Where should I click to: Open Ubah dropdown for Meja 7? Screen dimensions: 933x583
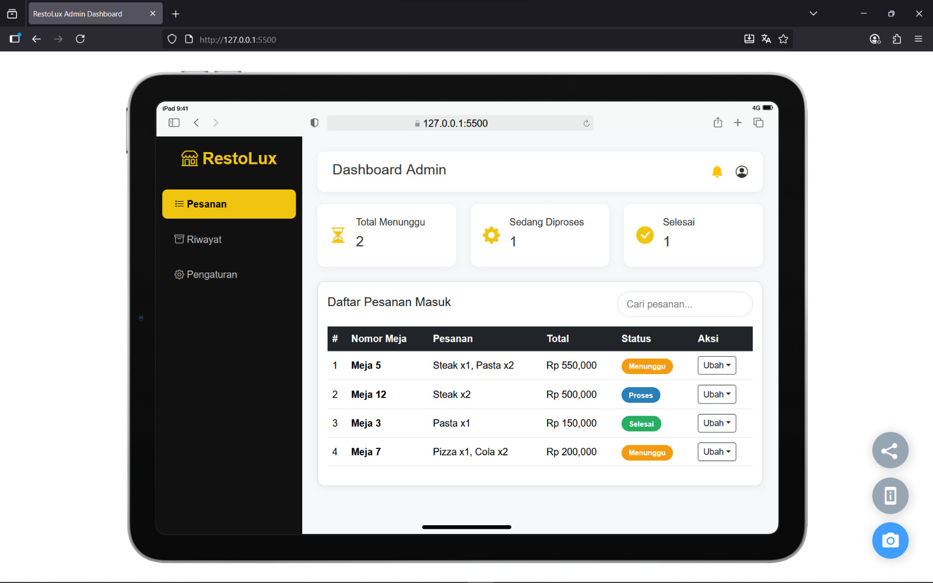click(716, 452)
